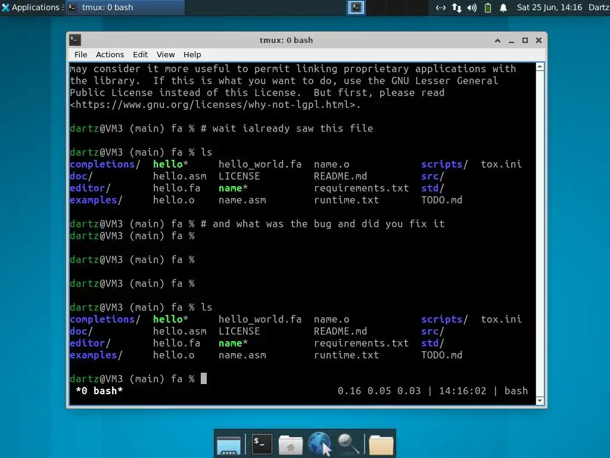Maximize the tmux terminal window
The width and height of the screenshot is (610, 458).
525,40
